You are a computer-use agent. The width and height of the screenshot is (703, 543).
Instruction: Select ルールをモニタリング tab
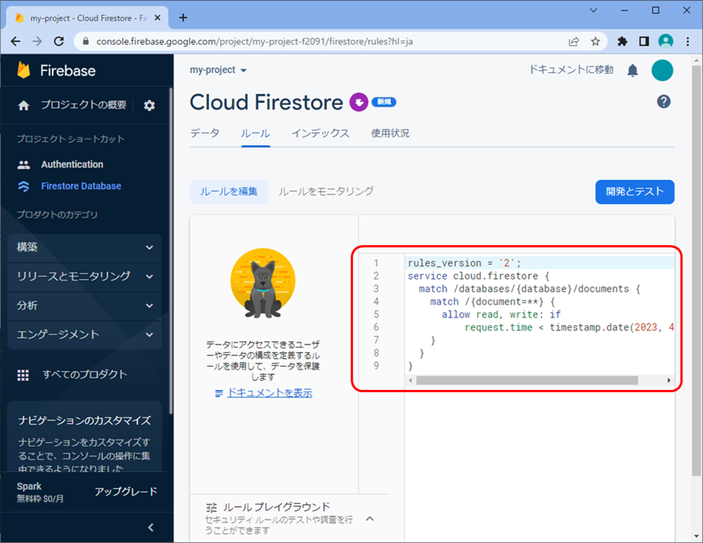[x=326, y=192]
